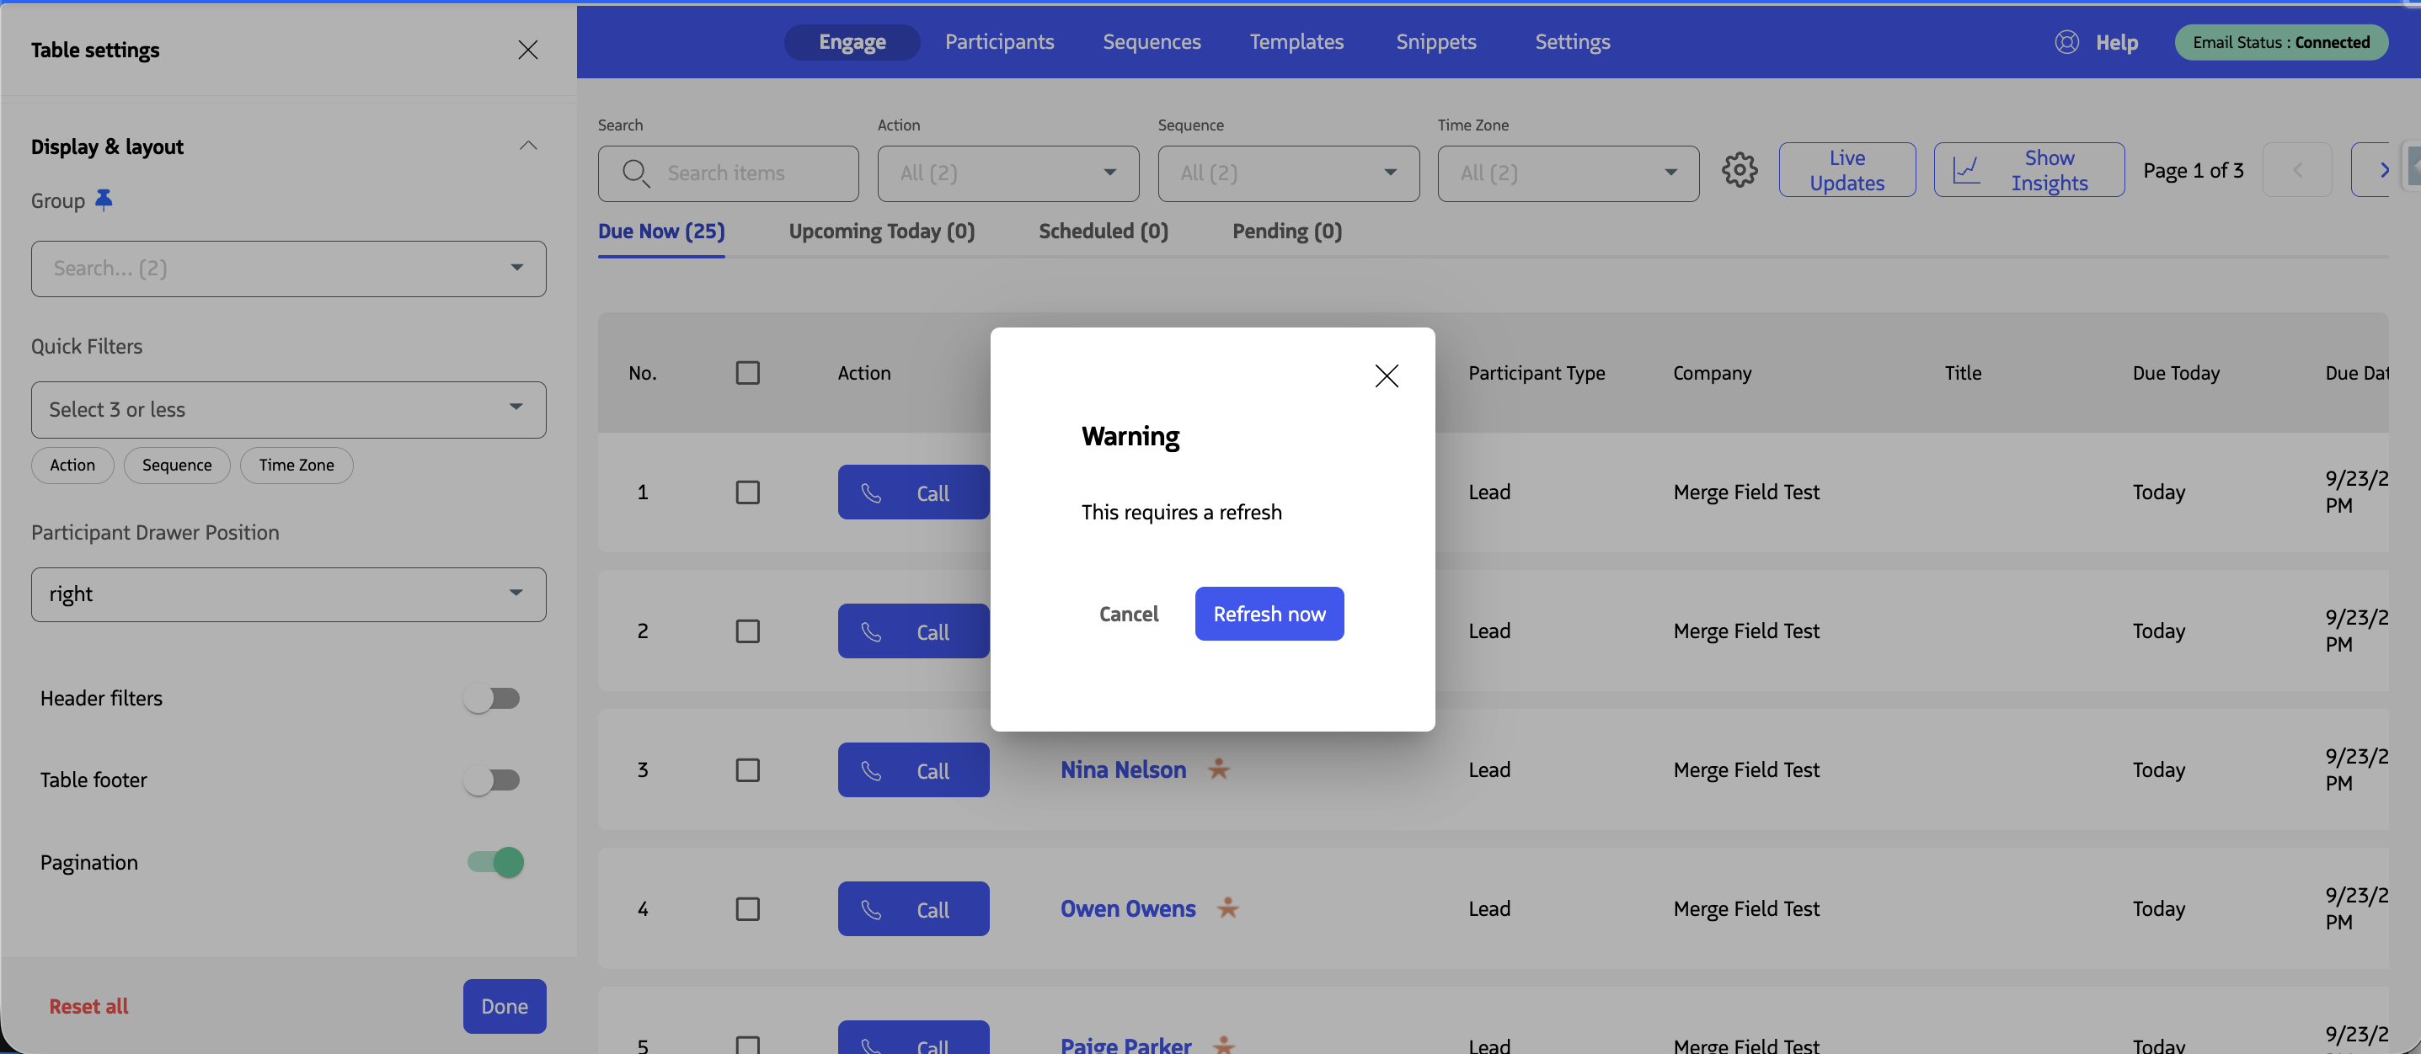Open the Templates tab

point(1296,42)
